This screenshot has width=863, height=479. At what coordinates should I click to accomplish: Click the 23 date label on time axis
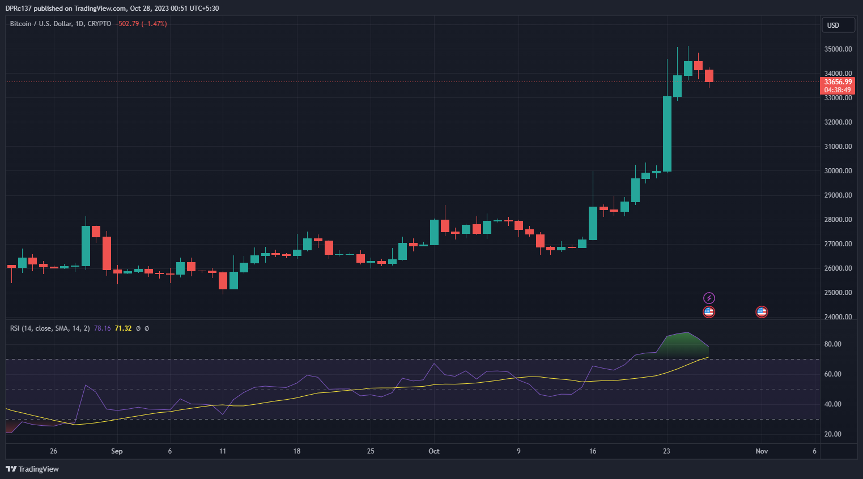tap(666, 451)
